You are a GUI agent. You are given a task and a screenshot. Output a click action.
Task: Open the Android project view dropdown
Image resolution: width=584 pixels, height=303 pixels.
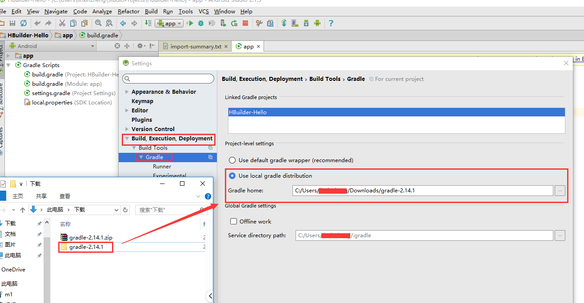pyautogui.click(x=52, y=46)
